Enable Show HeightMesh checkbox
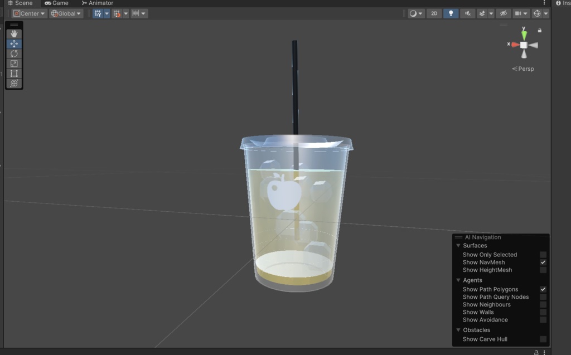 (x=543, y=270)
